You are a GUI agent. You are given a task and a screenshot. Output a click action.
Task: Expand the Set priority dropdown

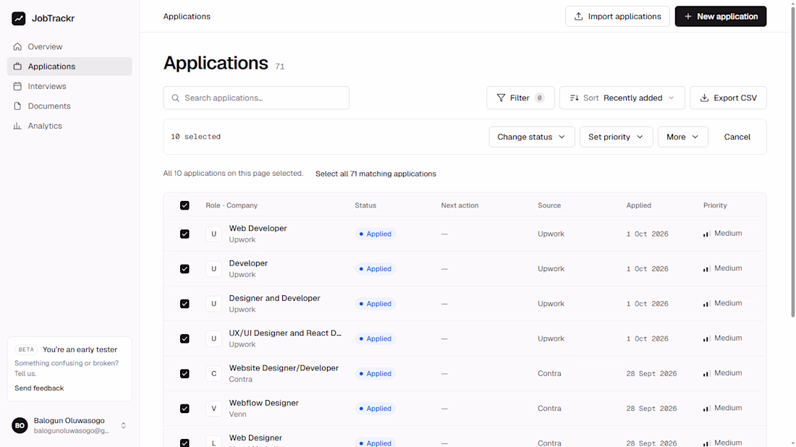click(617, 137)
